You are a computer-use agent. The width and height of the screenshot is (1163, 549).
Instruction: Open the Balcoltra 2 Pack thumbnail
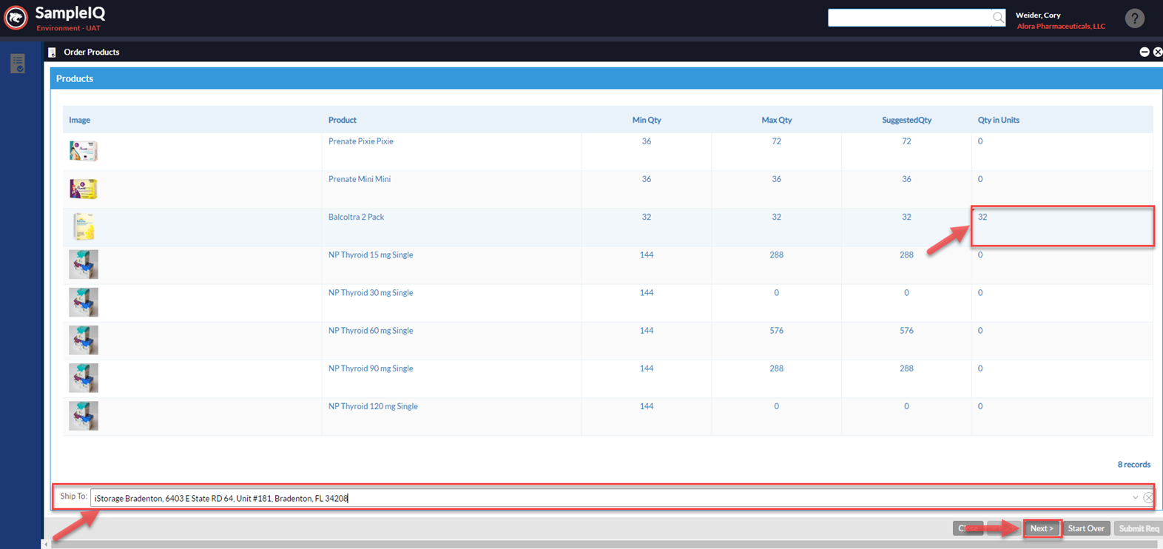tap(84, 226)
